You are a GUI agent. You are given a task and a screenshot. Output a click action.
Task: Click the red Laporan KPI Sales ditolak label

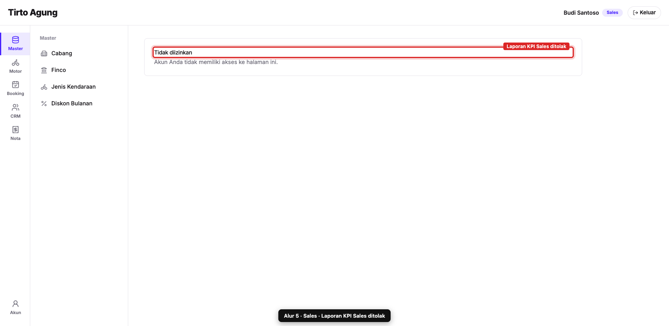536,47
